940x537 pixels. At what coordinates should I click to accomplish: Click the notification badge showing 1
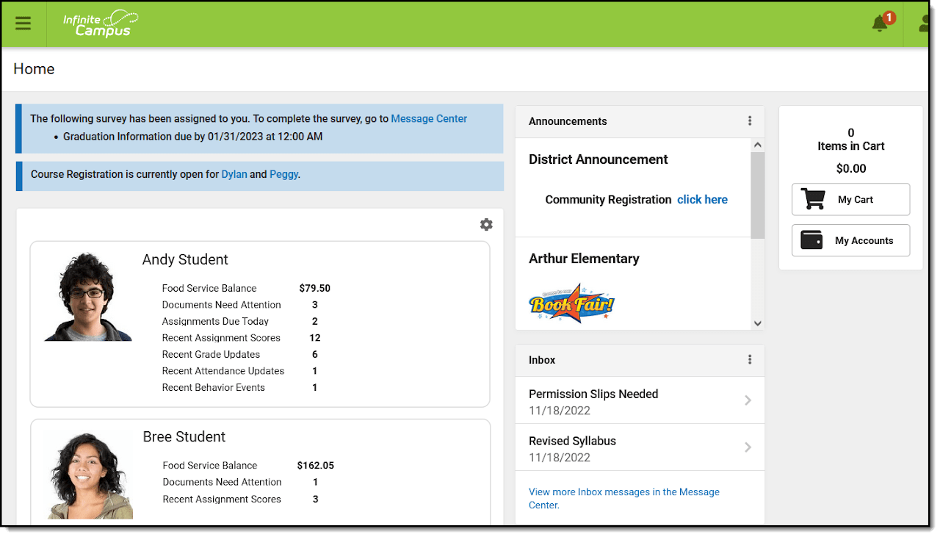[888, 16]
